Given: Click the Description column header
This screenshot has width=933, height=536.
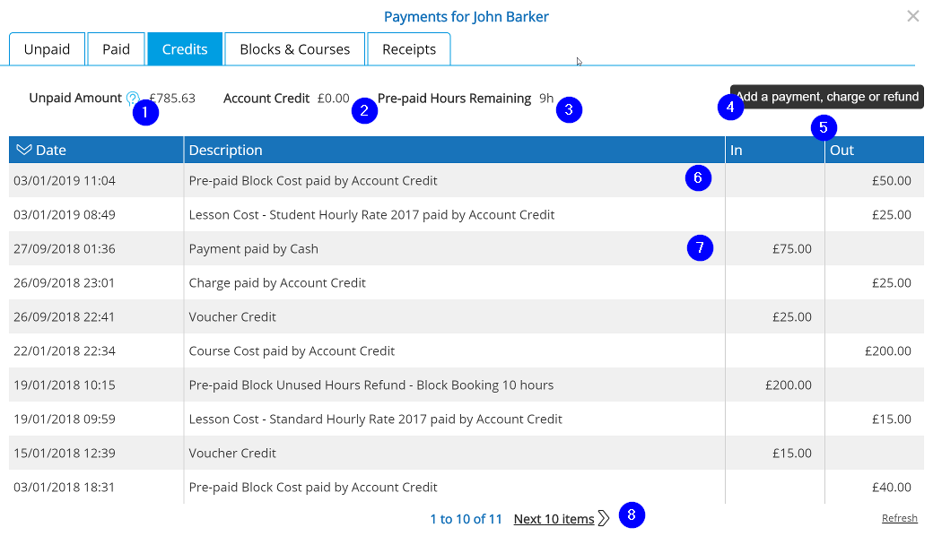Looking at the screenshot, I should click(x=455, y=150).
